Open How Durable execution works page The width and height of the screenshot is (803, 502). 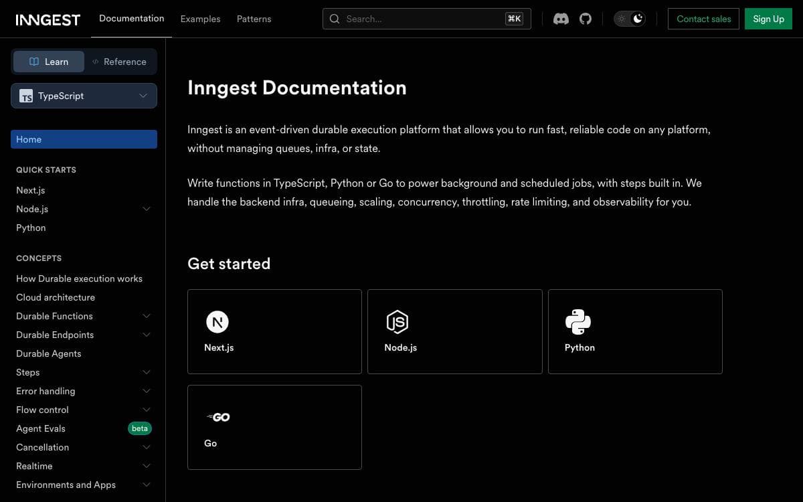[x=79, y=278]
